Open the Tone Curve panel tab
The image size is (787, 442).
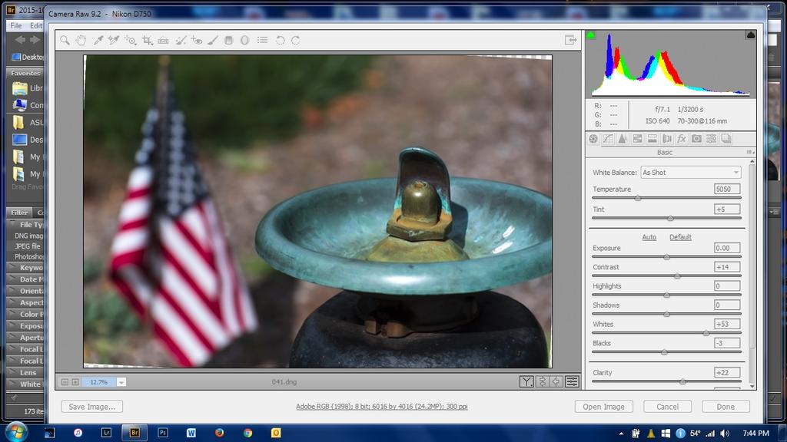pyautogui.click(x=608, y=139)
